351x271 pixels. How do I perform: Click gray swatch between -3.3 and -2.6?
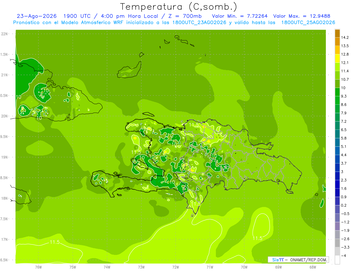point(337,243)
